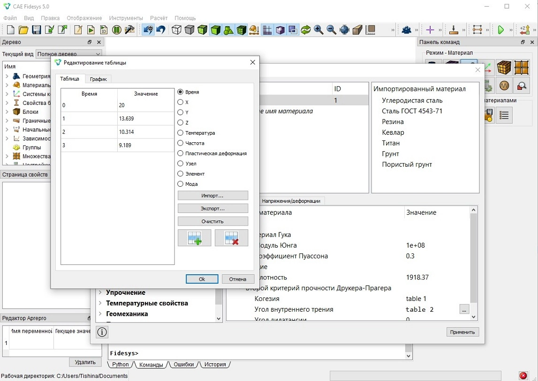Switch to the Python console tab

121,364
